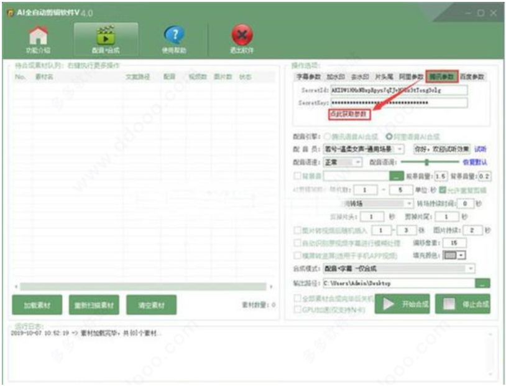Screen dimensions: 506x386
Task: Click the scroll left arrow under material list
Action: point(16,286)
